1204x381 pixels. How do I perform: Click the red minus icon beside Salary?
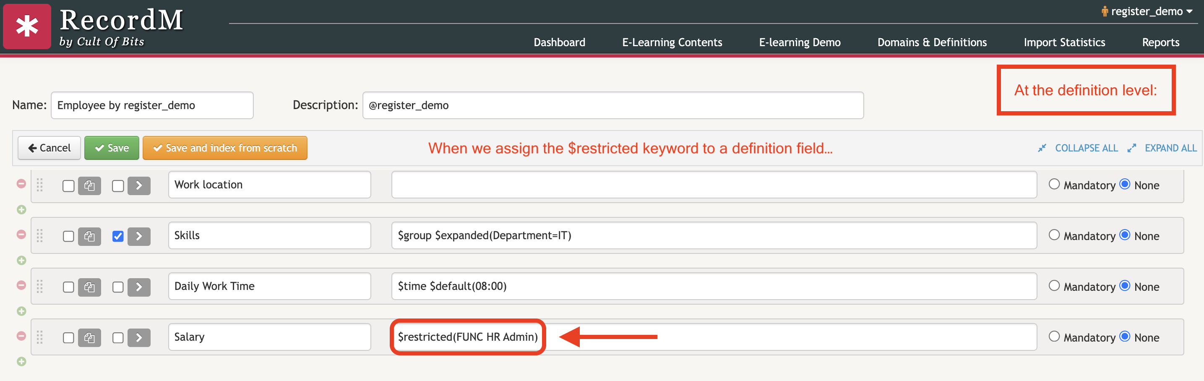click(x=21, y=336)
